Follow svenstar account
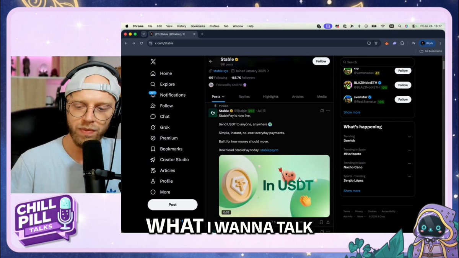The height and width of the screenshot is (258, 459). 403,99
